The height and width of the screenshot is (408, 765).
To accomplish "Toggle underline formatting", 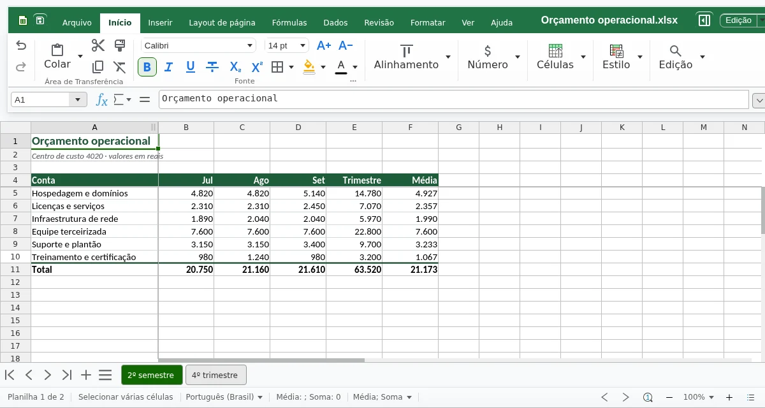I will pyautogui.click(x=190, y=66).
